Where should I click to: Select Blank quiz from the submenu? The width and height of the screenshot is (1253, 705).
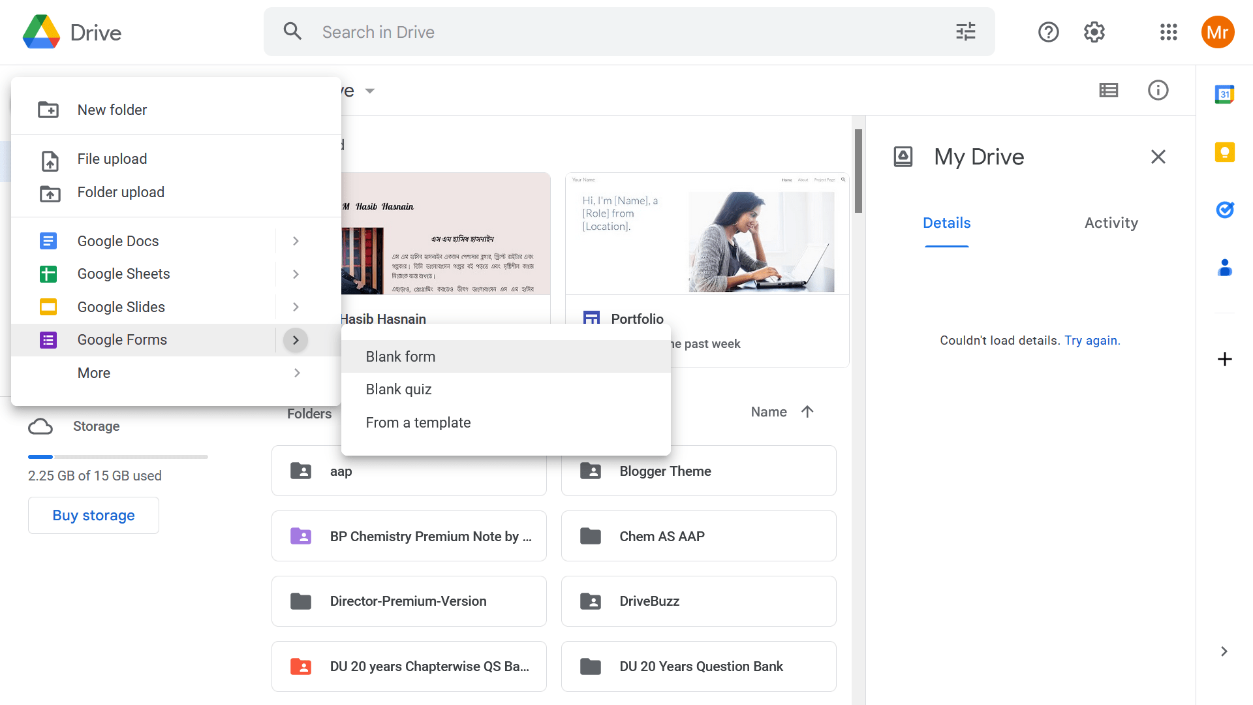(399, 390)
